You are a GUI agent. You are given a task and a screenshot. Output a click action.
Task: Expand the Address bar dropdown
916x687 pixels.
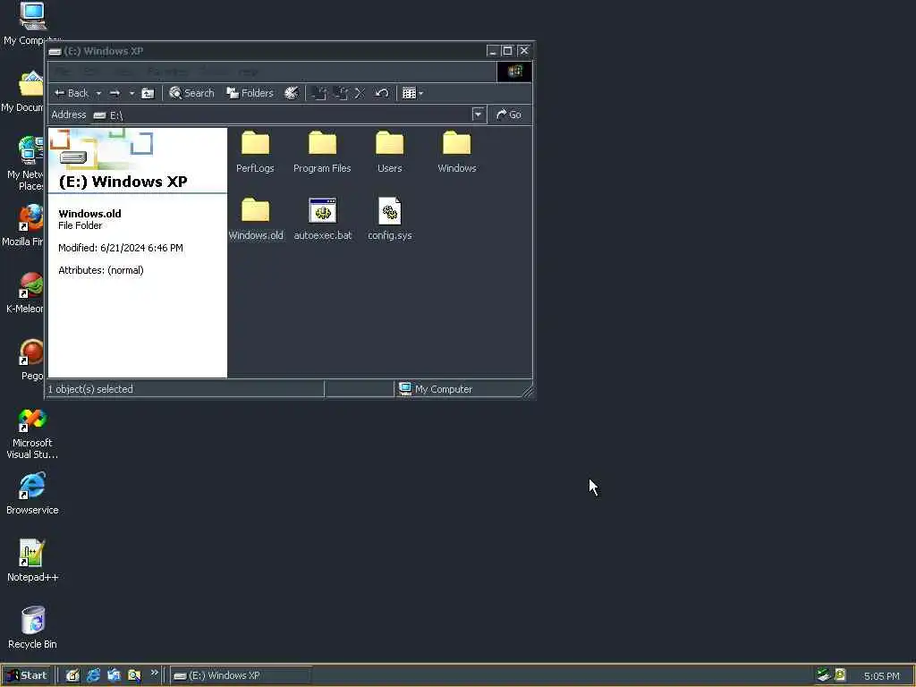click(478, 114)
